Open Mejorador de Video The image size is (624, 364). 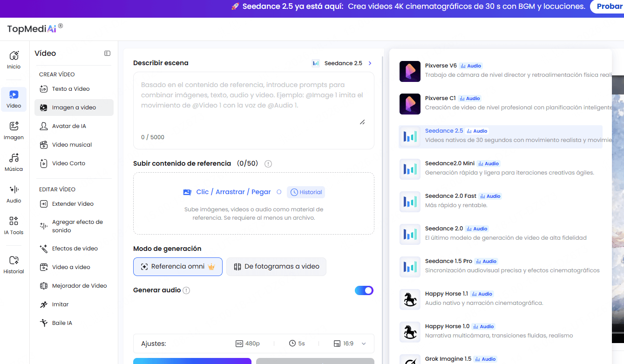(74, 286)
